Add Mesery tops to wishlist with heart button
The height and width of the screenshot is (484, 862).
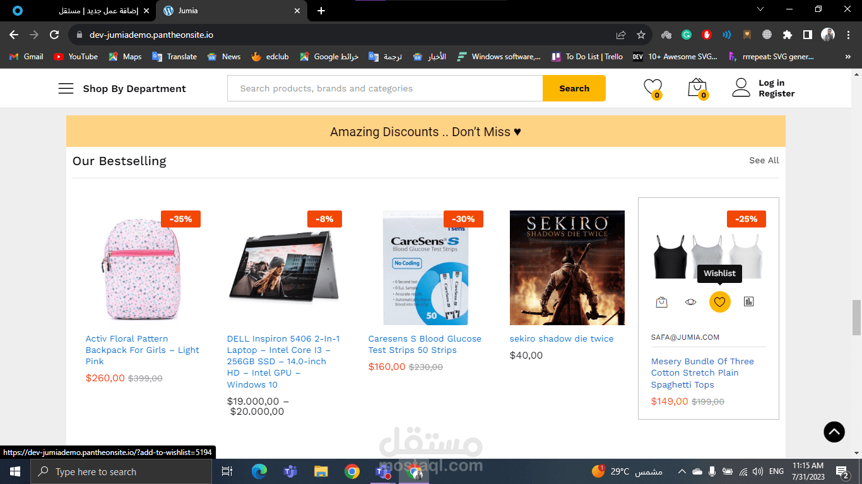pyautogui.click(x=719, y=302)
